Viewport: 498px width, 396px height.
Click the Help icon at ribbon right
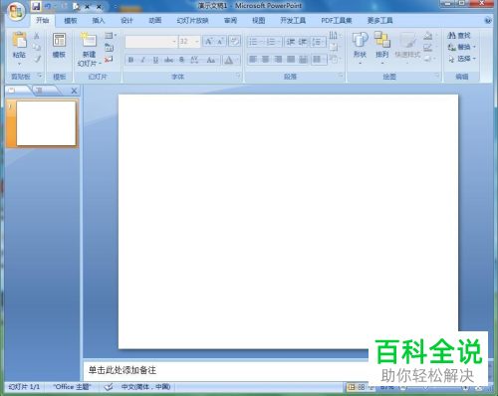pyautogui.click(x=488, y=21)
